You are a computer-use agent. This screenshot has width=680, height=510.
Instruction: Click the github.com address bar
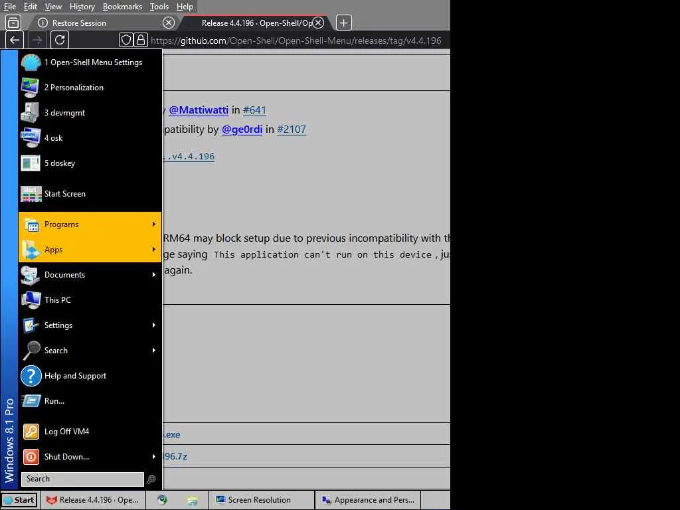pyautogui.click(x=296, y=41)
